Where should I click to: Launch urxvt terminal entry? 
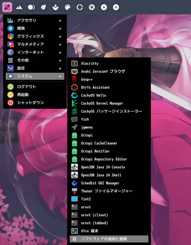109,207
